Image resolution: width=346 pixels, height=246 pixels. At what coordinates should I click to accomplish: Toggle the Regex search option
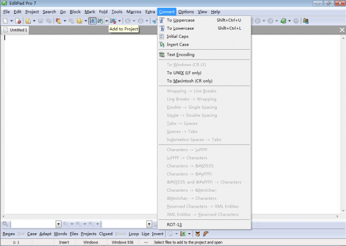(x=9, y=234)
